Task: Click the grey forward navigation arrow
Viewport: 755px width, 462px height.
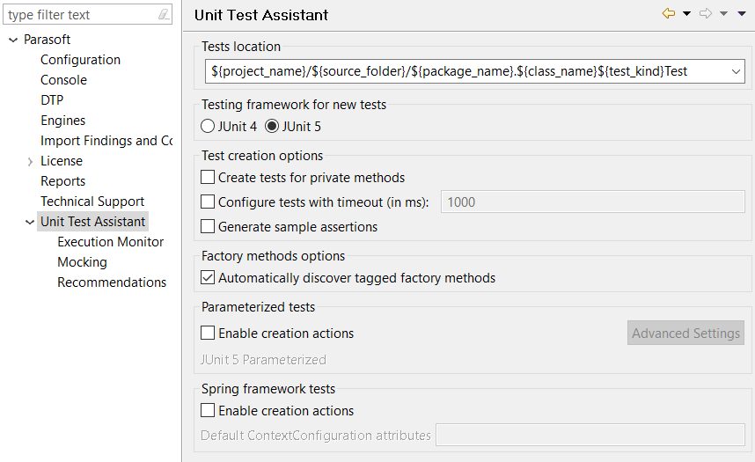Action: (706, 13)
